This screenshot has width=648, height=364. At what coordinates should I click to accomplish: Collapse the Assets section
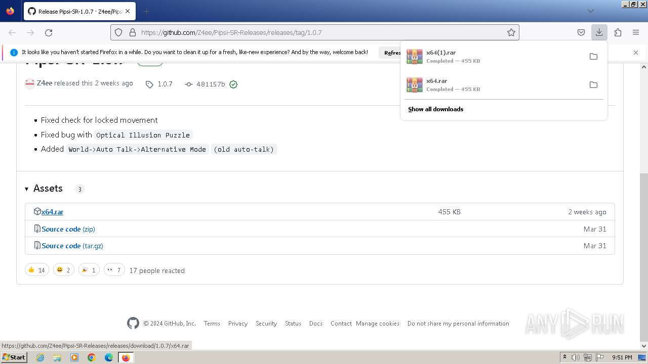[x=44, y=189]
